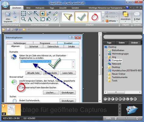Click the Open folder icon in quick toolbar
This screenshot has width=144, height=122.
4,30
